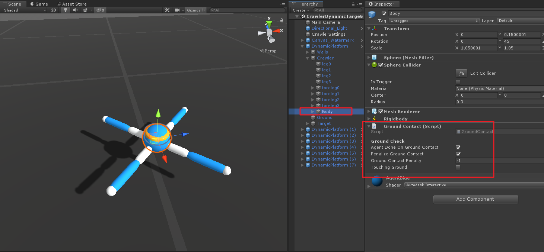Open the component editor tools wrench icon
544x252 pixels.
pyautogui.click(x=167, y=10)
